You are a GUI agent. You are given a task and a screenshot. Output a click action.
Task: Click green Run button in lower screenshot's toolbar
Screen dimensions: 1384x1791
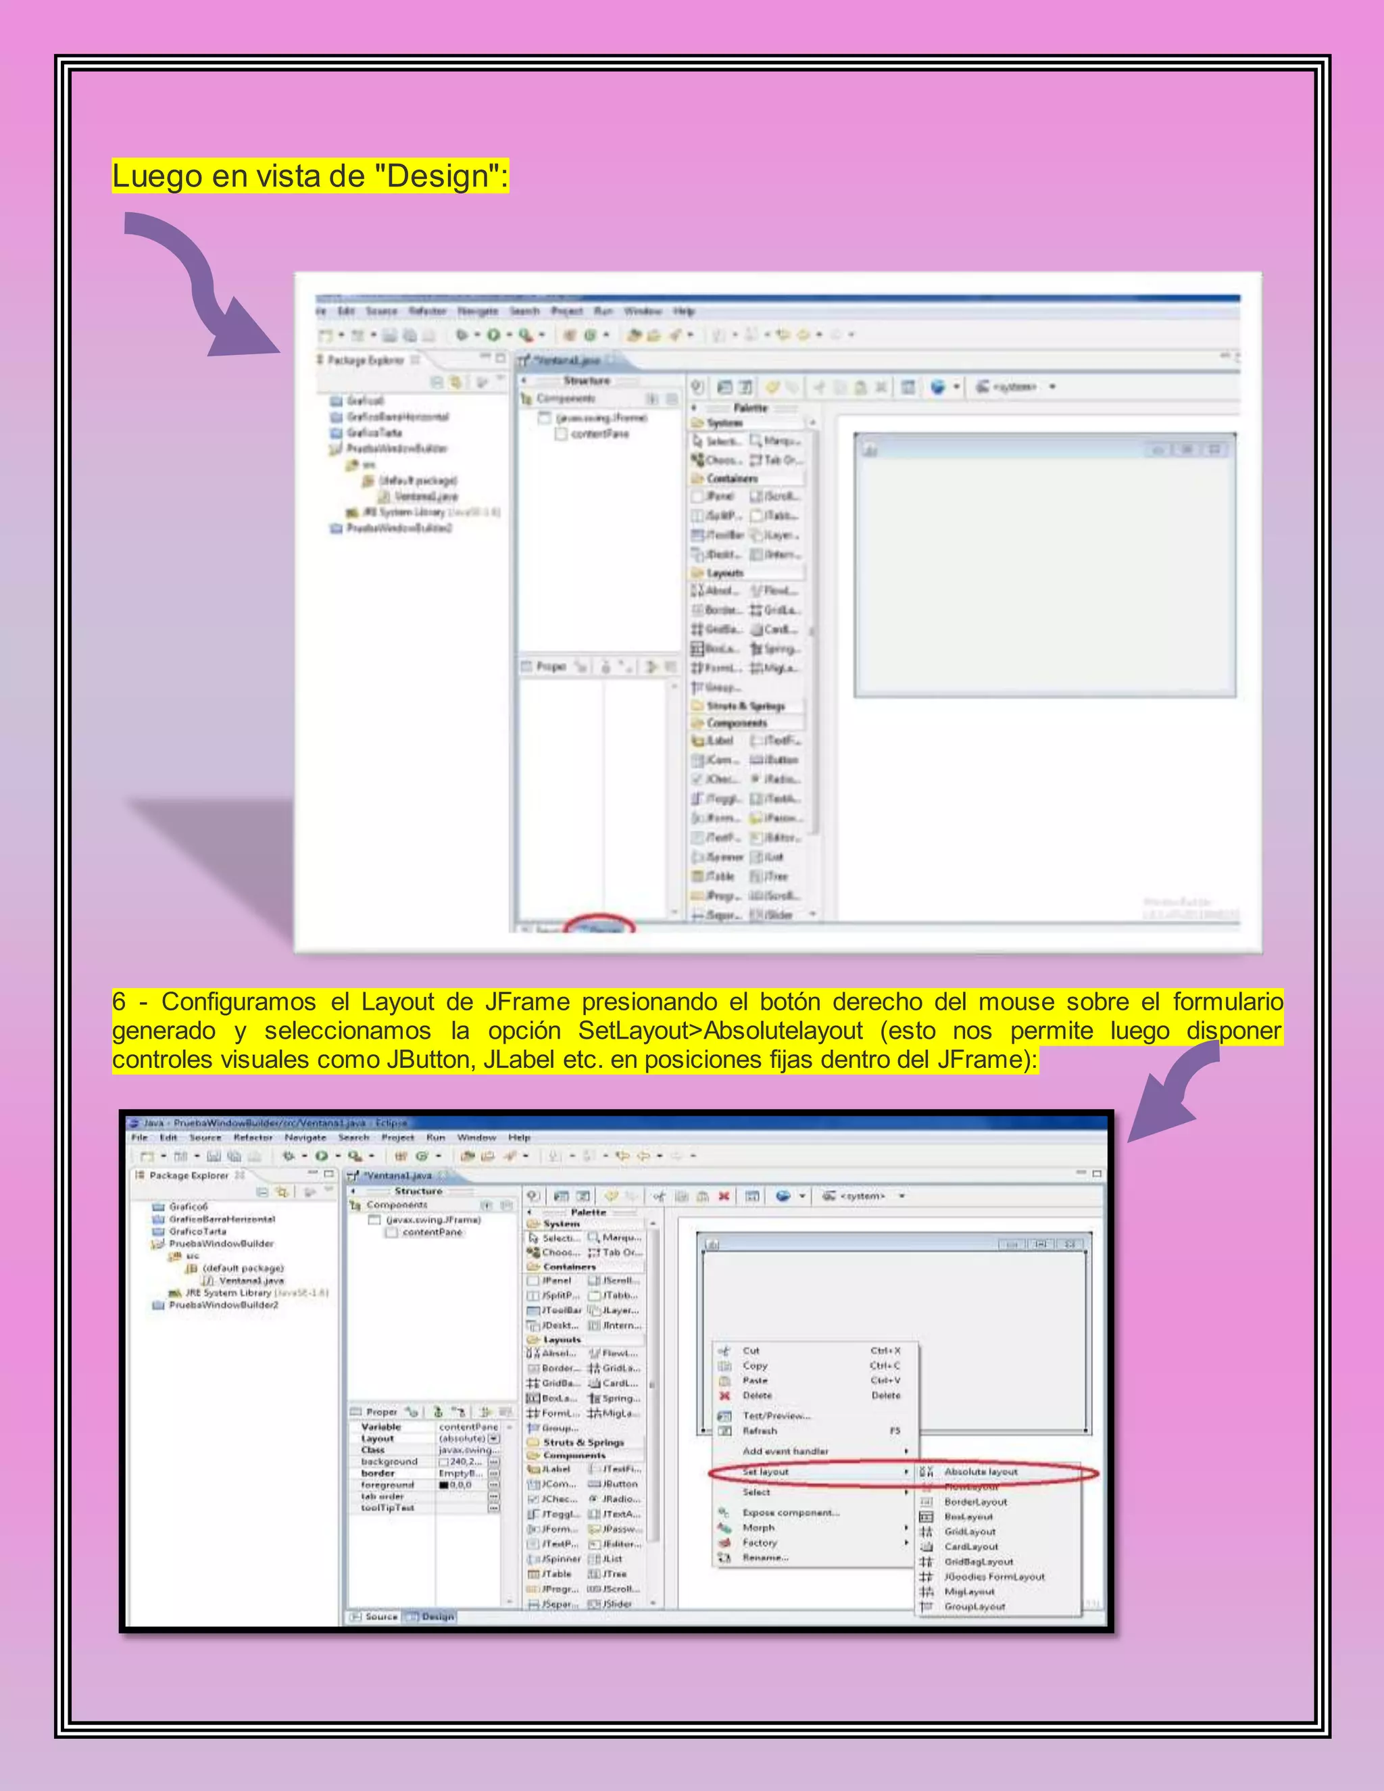322,1156
